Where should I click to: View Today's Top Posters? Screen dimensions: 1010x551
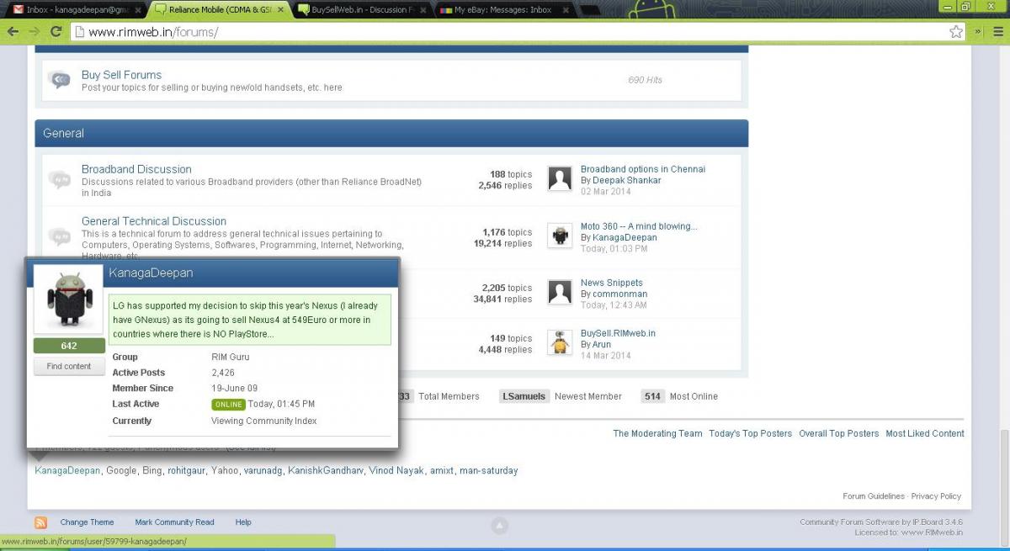[x=751, y=433]
